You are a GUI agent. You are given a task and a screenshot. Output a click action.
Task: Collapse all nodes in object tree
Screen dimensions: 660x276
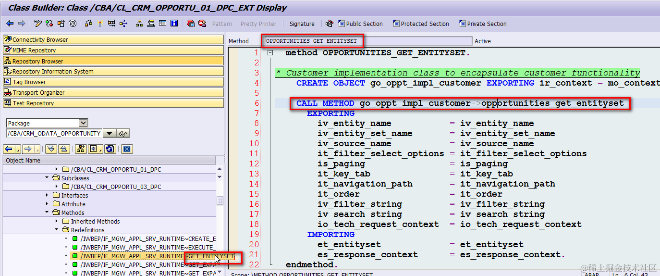coord(63,149)
